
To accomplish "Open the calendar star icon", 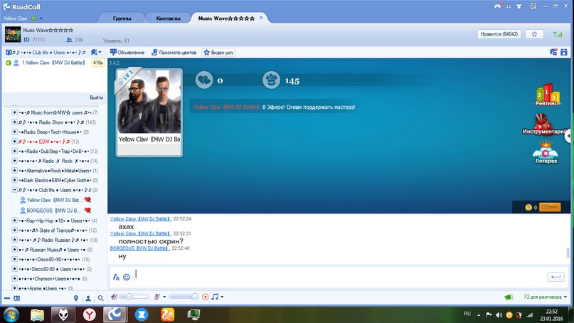I will 564,52.
